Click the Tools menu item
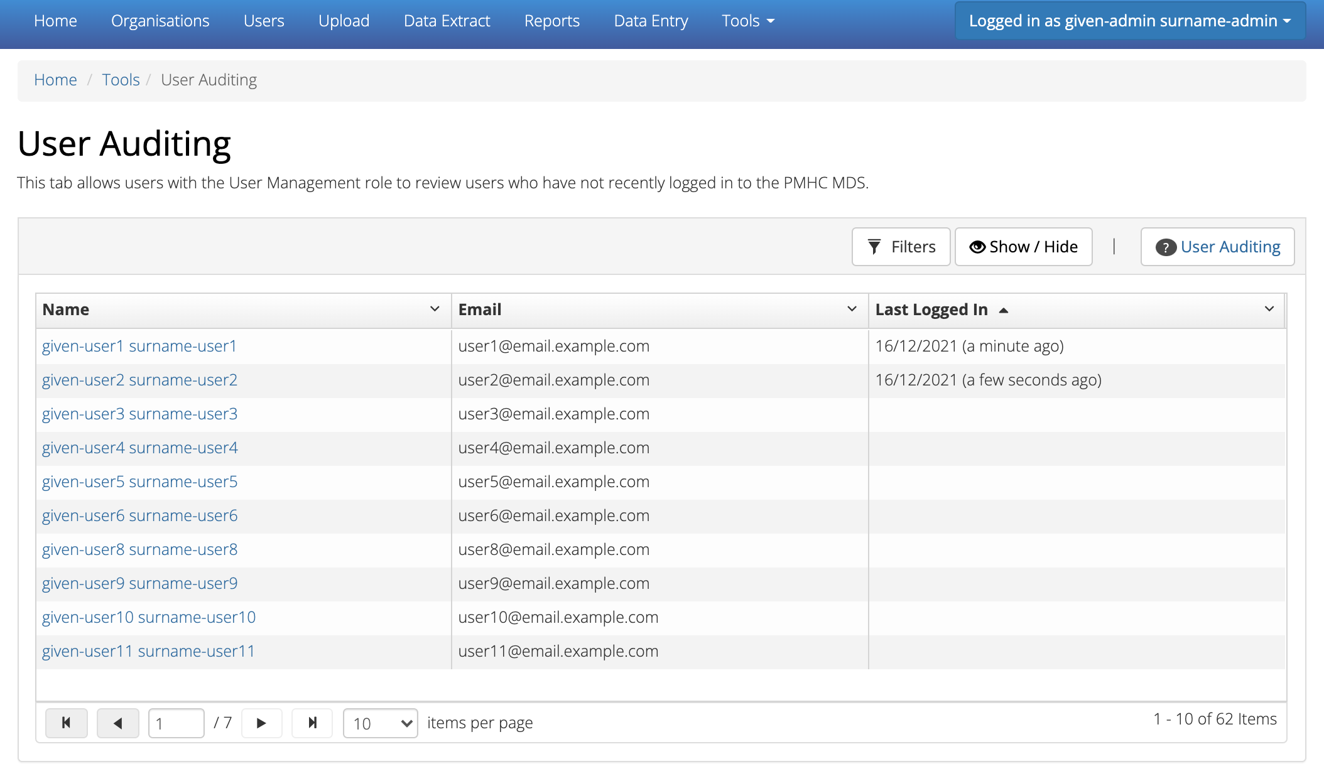Image resolution: width=1324 pixels, height=781 pixels. [x=745, y=19]
